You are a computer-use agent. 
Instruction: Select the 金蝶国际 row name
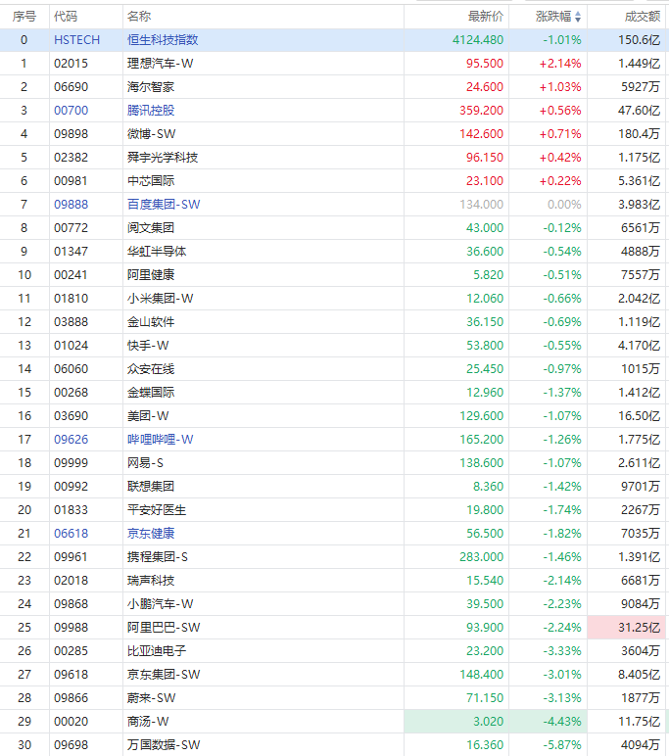[x=151, y=393]
